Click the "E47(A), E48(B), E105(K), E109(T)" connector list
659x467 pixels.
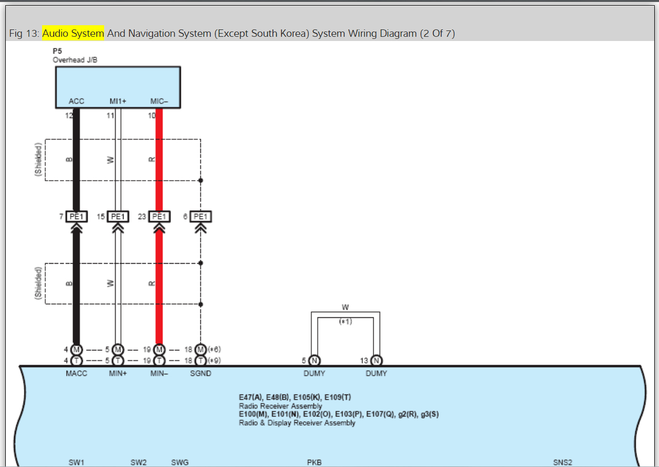tap(295, 397)
